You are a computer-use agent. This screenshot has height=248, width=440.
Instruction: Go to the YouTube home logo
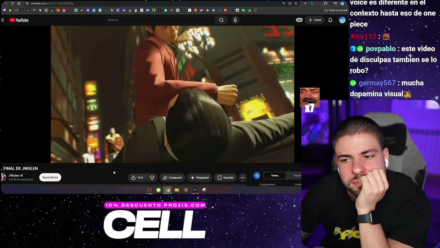coord(19,20)
